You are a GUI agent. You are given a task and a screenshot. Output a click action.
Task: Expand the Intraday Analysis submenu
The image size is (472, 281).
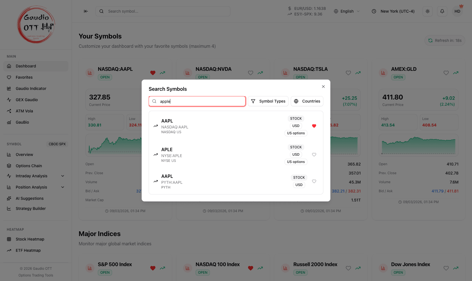pos(36,176)
